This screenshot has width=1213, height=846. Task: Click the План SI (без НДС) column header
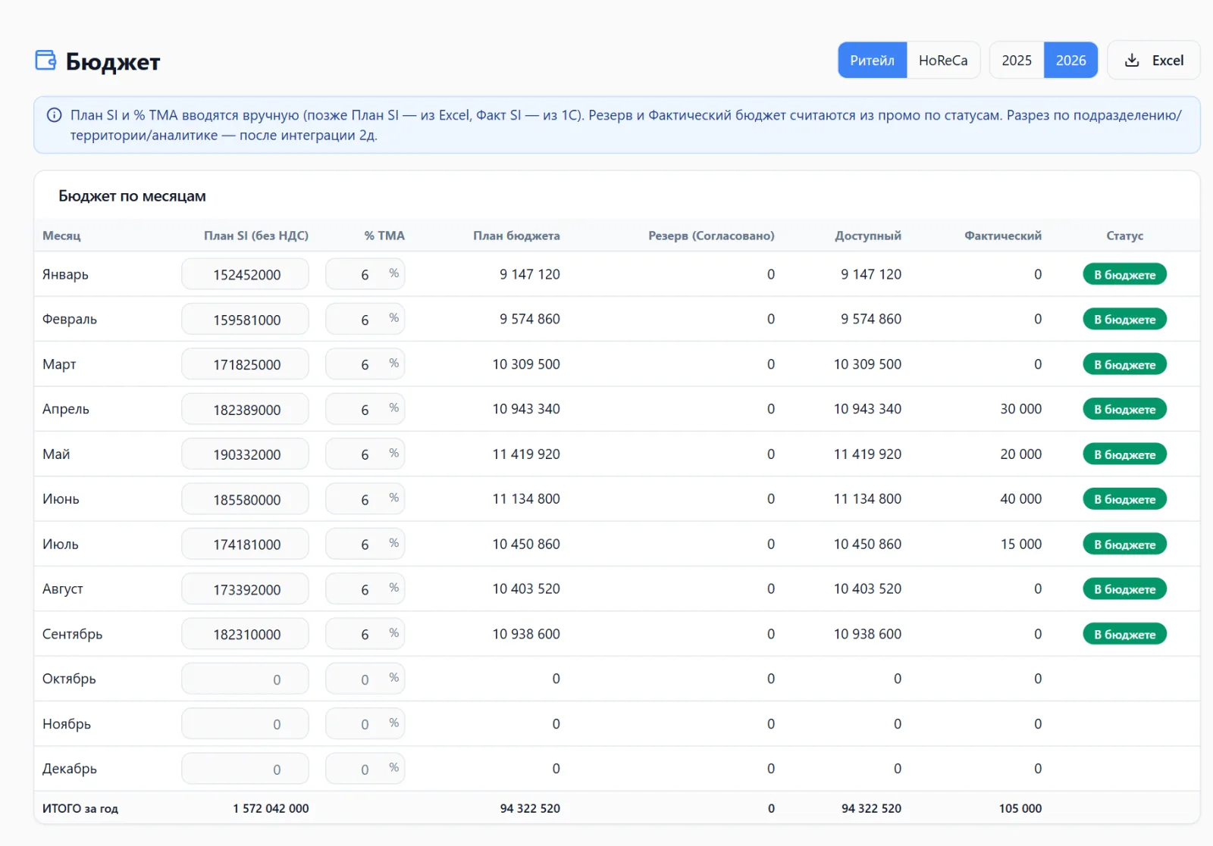[256, 236]
